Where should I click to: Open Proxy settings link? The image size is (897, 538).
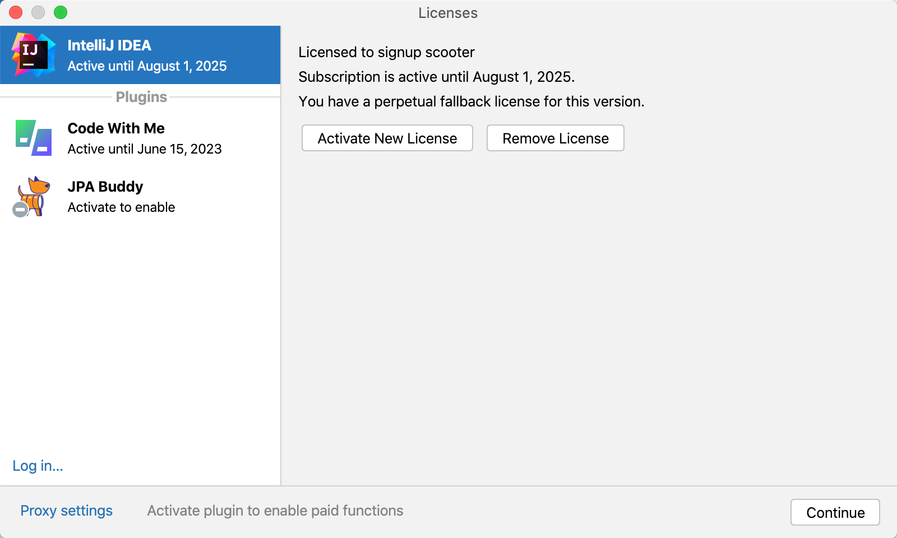click(x=66, y=511)
